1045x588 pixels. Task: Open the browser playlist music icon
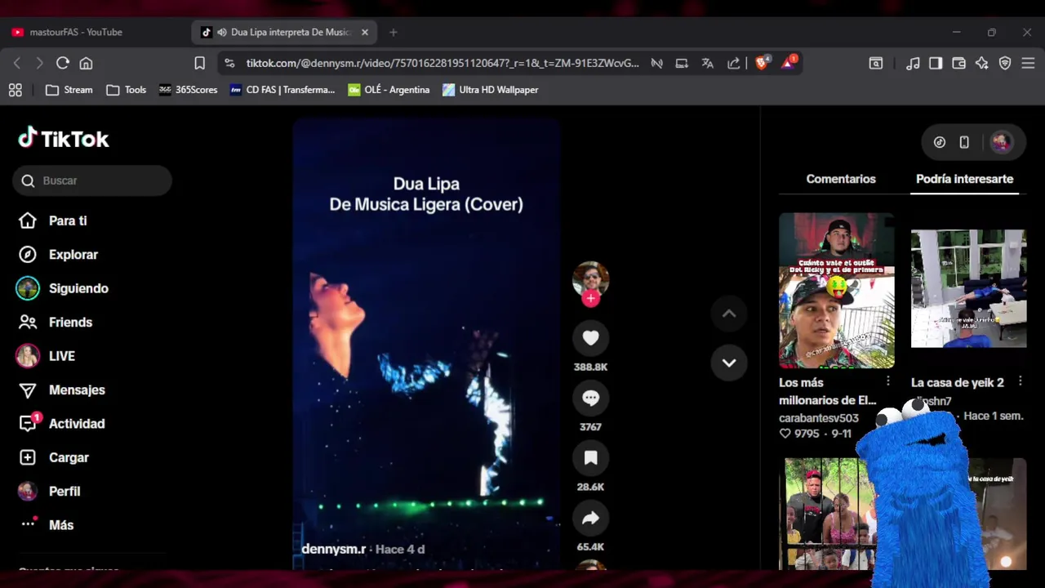[x=913, y=63]
